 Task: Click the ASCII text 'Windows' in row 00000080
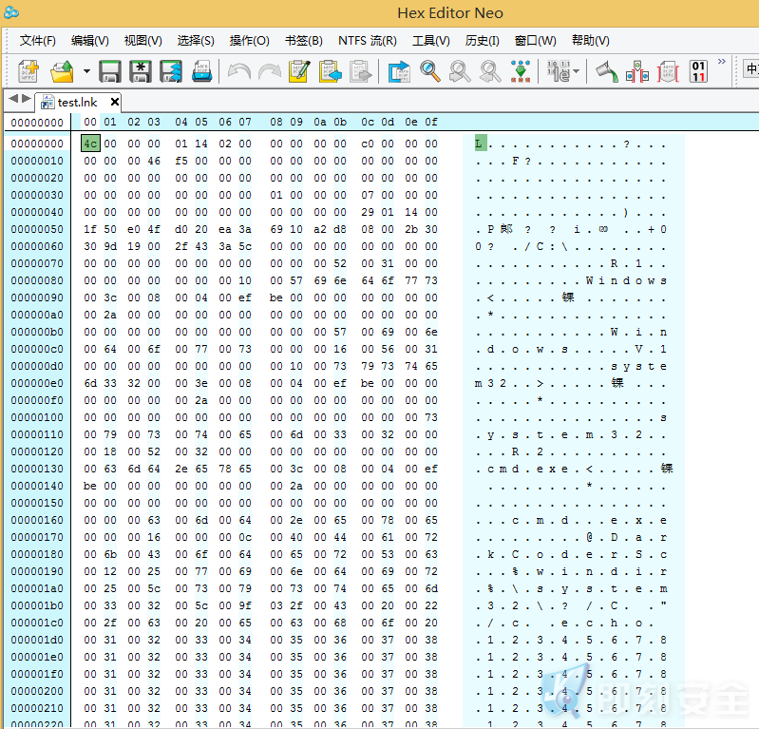point(626,281)
